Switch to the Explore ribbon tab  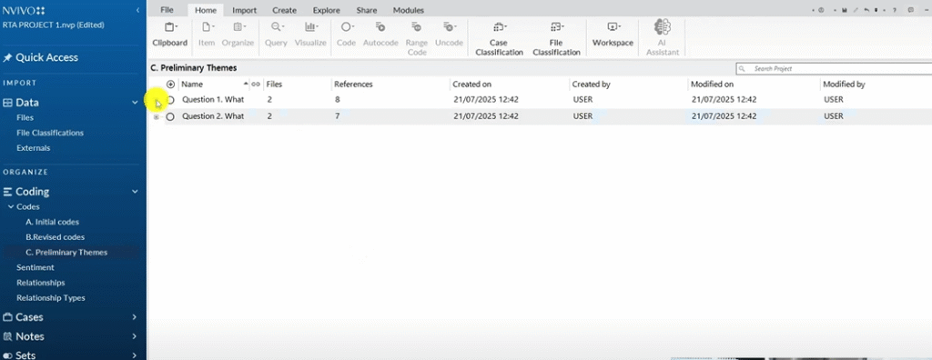coord(327,10)
